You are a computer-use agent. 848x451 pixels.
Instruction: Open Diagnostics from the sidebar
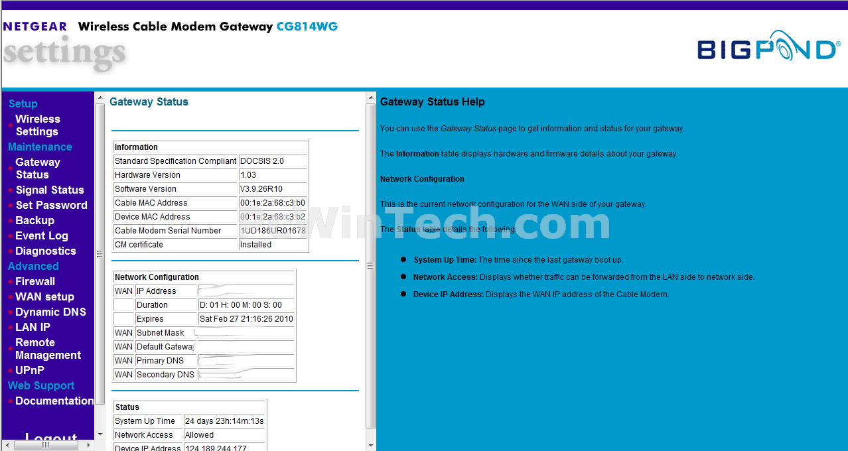coord(46,251)
